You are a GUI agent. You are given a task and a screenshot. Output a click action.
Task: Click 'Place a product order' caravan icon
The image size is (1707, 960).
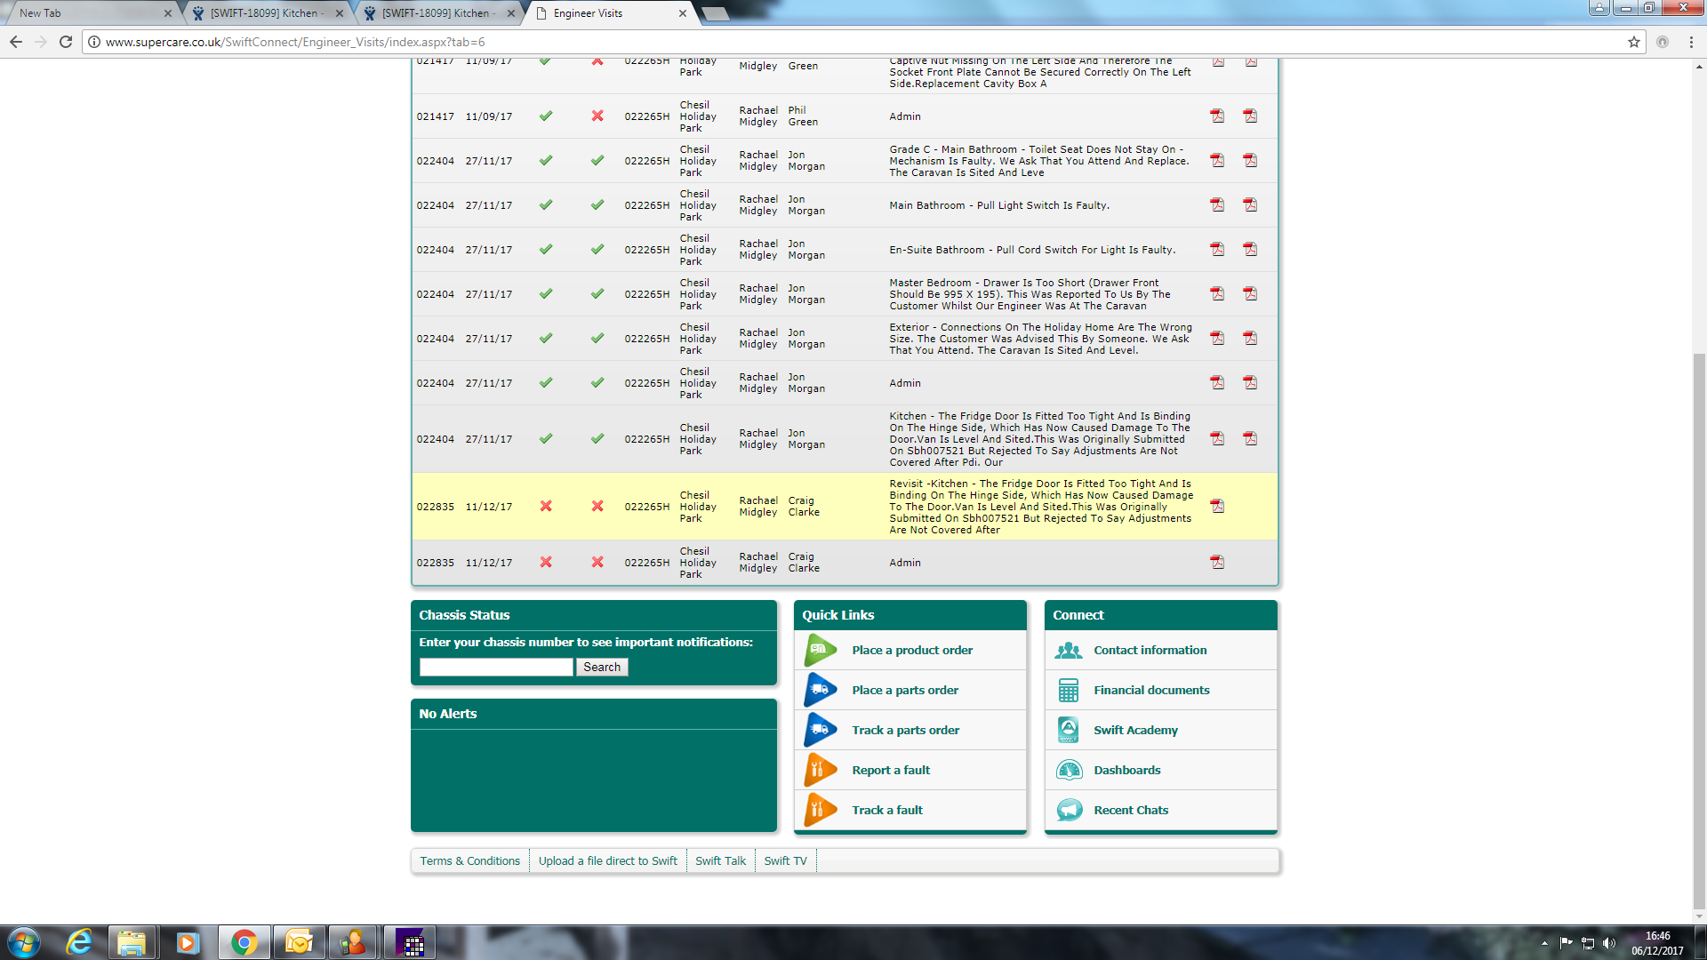(x=820, y=650)
